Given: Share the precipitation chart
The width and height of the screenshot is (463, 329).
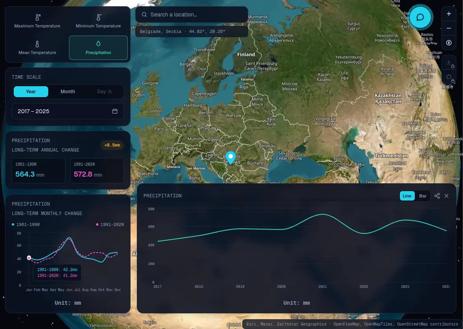Looking at the screenshot, I should tap(437, 196).
